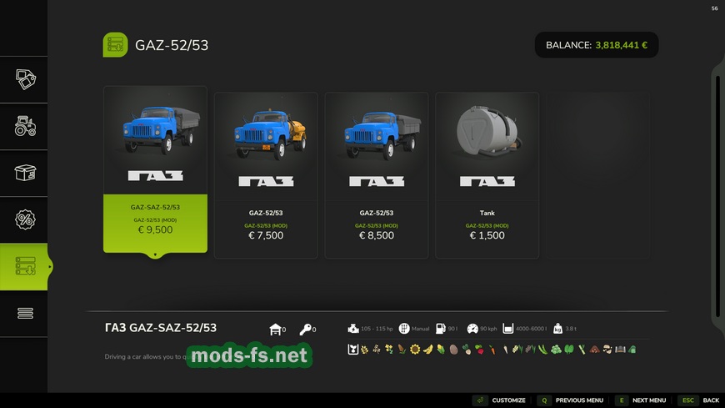Click the potato fill type icon
The width and height of the screenshot is (725, 408).
coord(453,350)
